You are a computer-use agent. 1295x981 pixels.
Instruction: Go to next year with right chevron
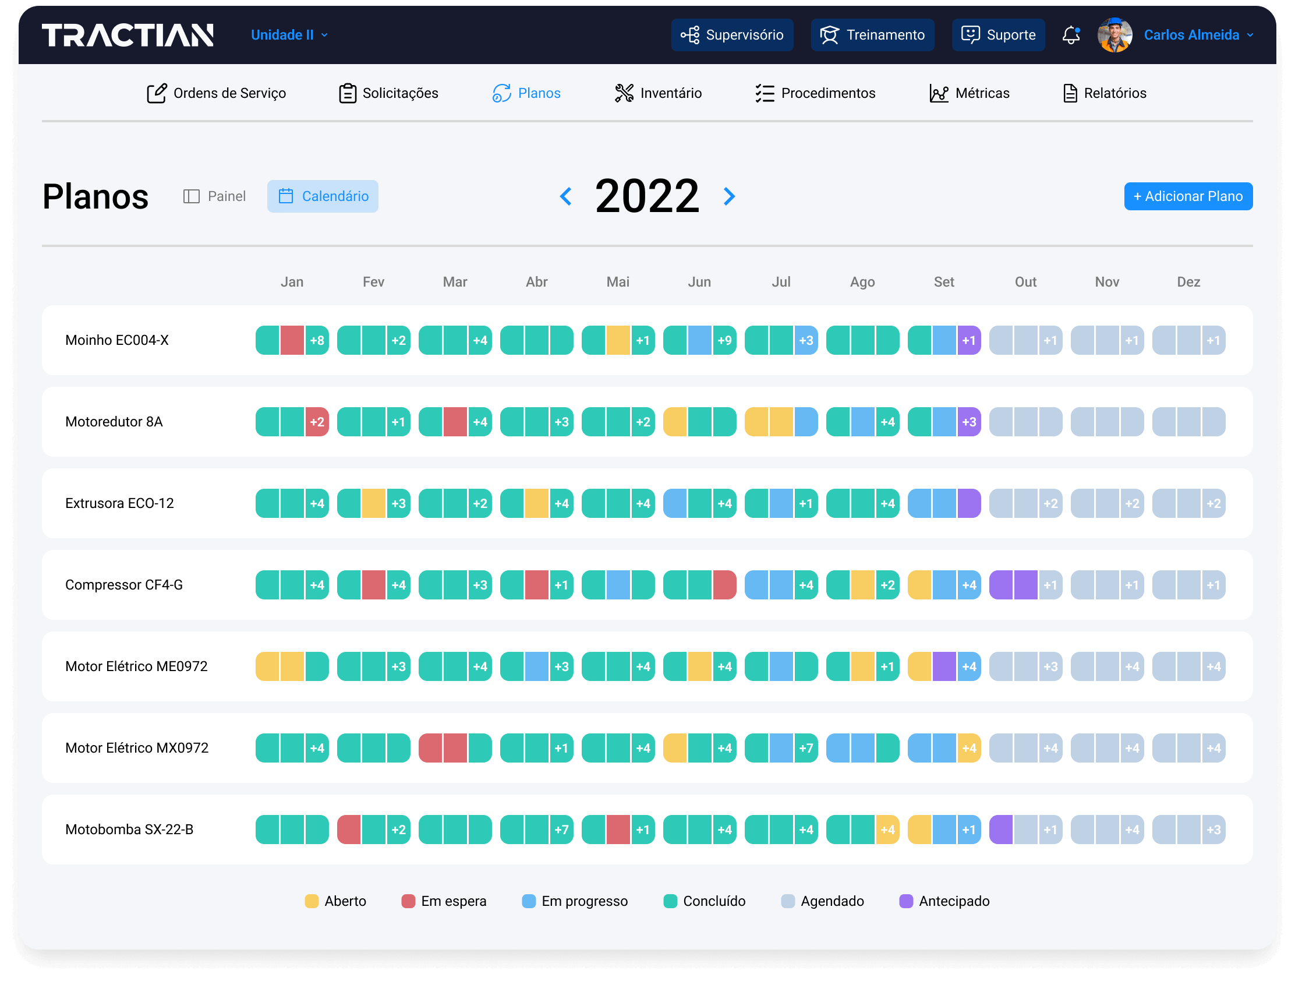tap(729, 196)
